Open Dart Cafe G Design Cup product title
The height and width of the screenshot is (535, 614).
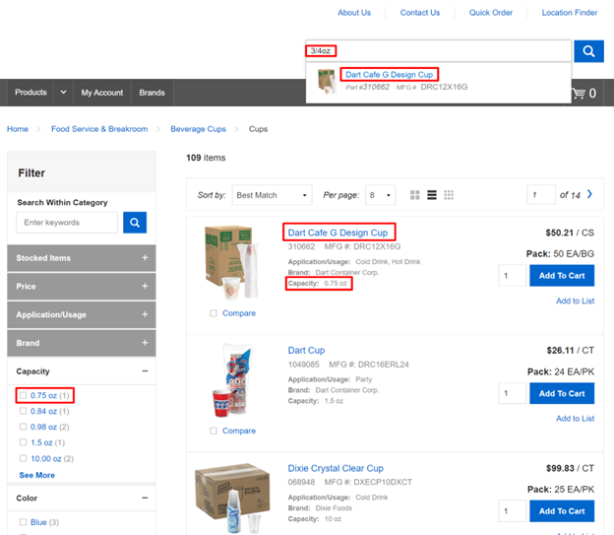pos(338,233)
